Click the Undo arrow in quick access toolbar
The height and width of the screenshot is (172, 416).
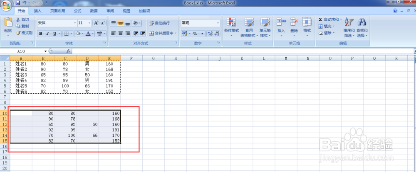25,3
